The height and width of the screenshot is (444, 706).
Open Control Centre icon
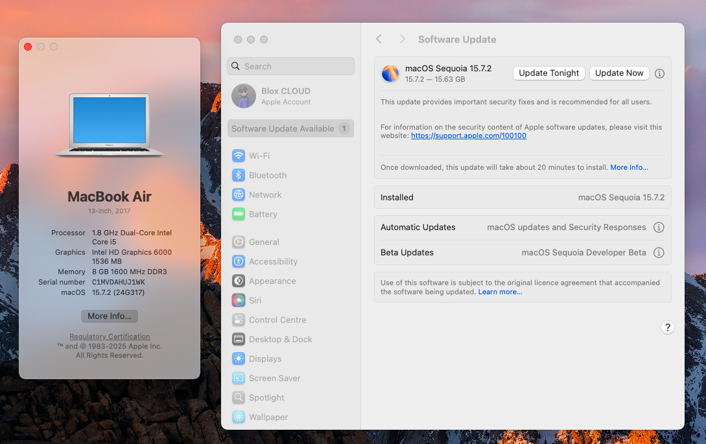tap(238, 320)
